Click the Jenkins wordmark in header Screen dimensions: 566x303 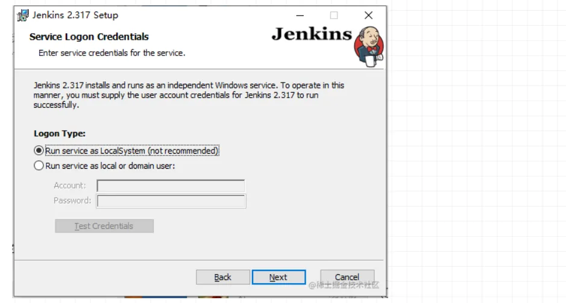click(312, 34)
